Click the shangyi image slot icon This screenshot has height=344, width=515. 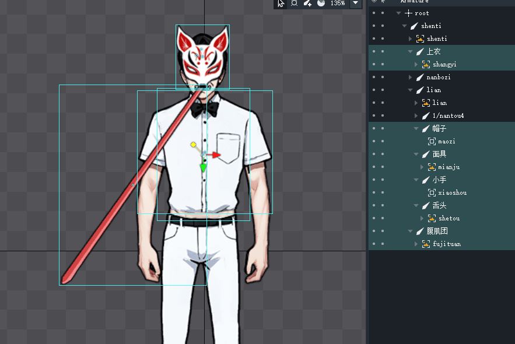426,64
